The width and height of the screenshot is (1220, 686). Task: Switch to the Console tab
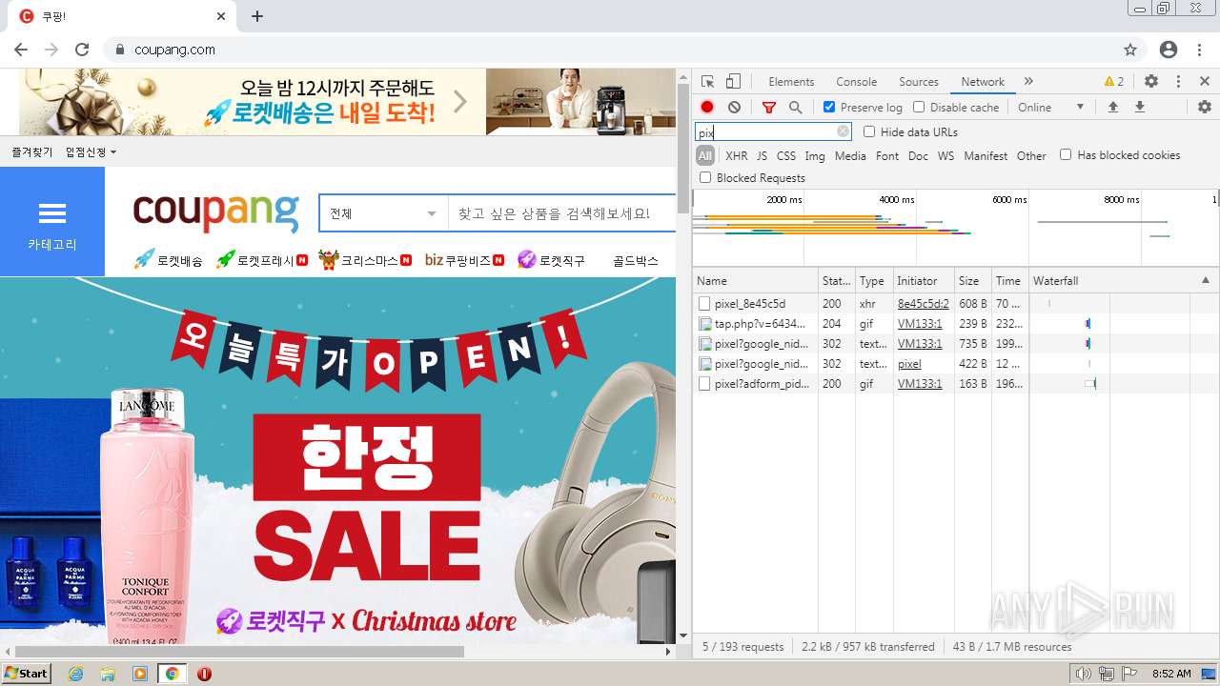857,82
